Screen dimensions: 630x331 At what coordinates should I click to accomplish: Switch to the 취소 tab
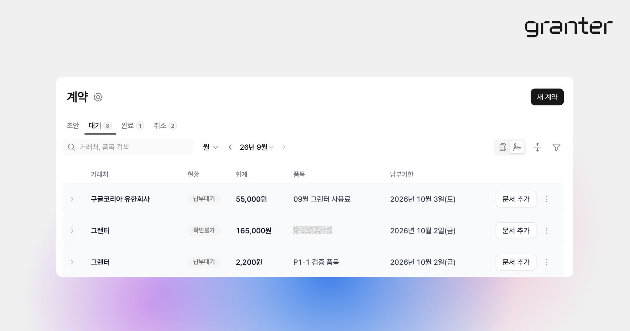pyautogui.click(x=165, y=125)
